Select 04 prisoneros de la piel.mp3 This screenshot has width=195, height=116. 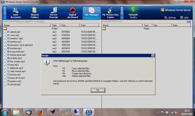[20, 45]
